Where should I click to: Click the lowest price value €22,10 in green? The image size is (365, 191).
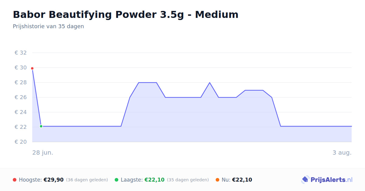coord(155,180)
